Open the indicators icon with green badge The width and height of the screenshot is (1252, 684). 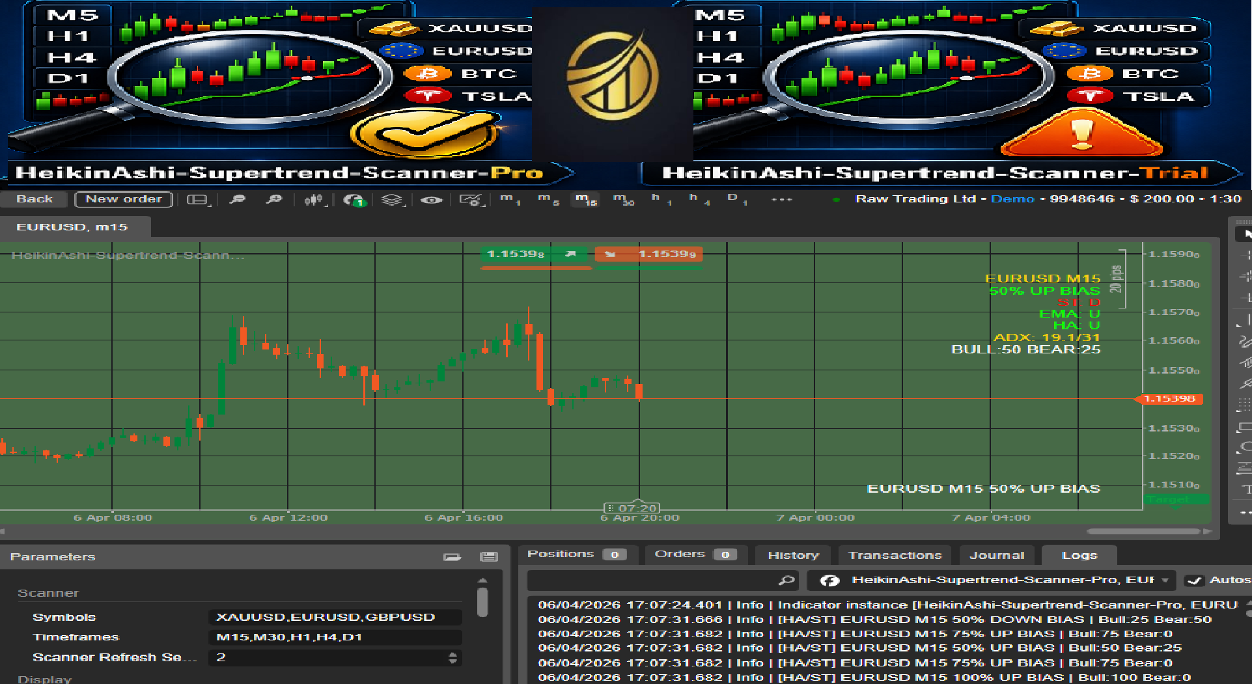coord(354,200)
